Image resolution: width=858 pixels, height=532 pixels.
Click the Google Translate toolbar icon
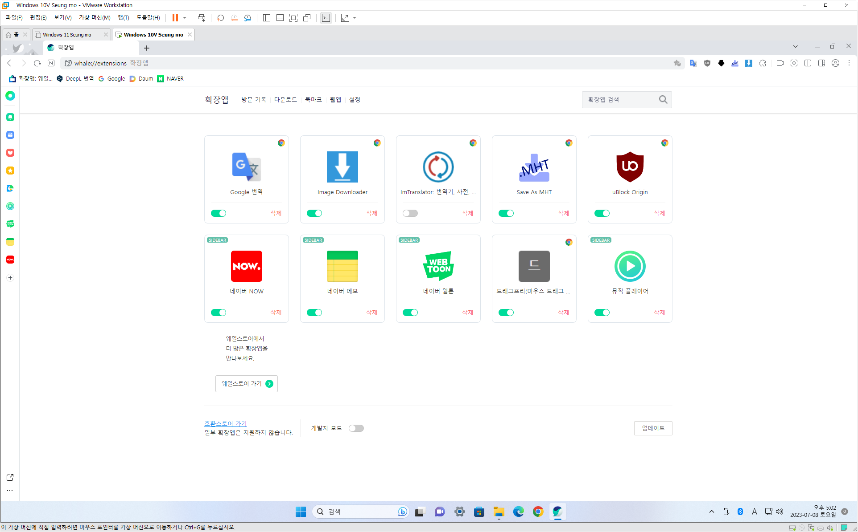click(693, 63)
